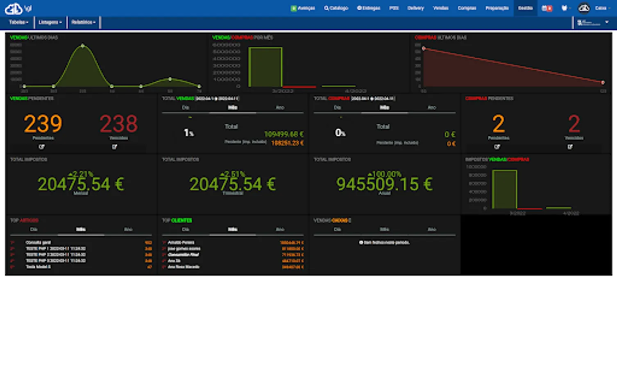Open the Entregas link in navbar

tap(368, 8)
